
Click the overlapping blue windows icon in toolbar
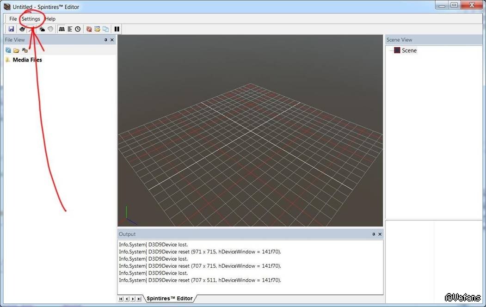(x=105, y=29)
